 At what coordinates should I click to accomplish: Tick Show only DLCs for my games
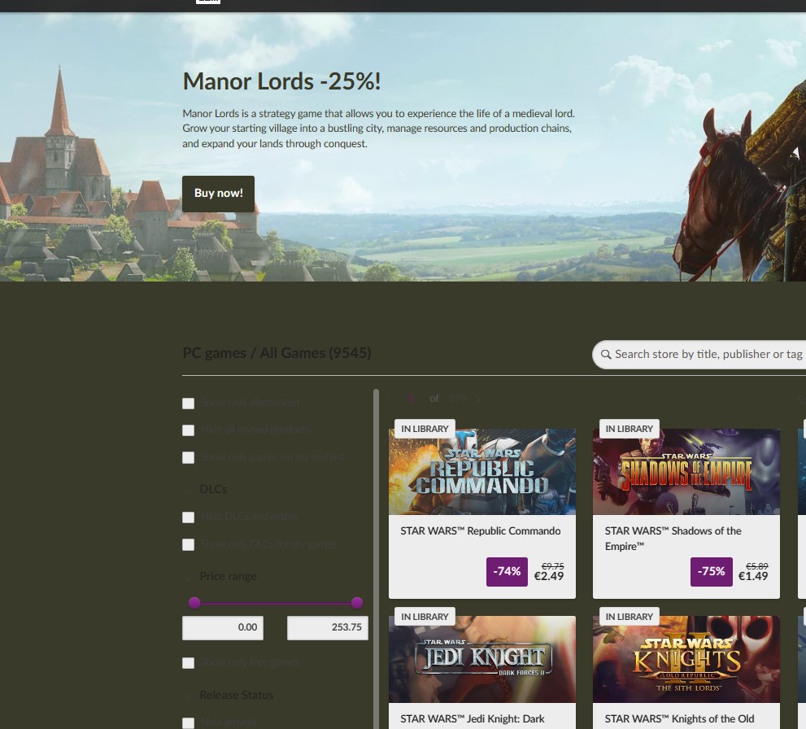(188, 544)
